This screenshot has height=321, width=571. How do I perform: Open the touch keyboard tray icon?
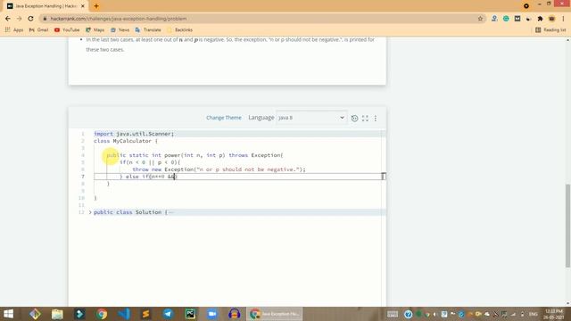pos(393,314)
